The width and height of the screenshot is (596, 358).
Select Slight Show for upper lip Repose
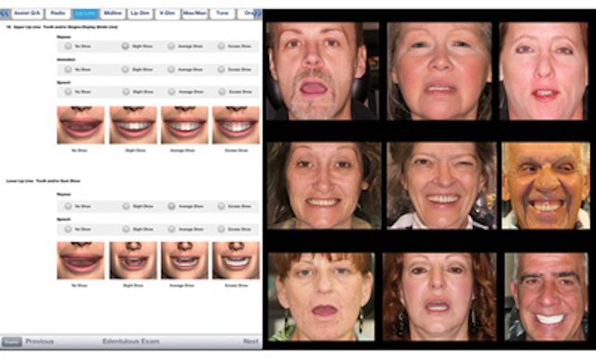(x=126, y=46)
